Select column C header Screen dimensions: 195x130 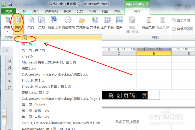(x=119, y=54)
